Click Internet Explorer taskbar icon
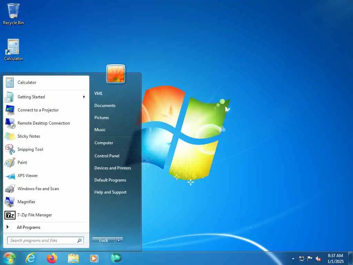Viewport: 353px width, 265px height. coord(31,258)
